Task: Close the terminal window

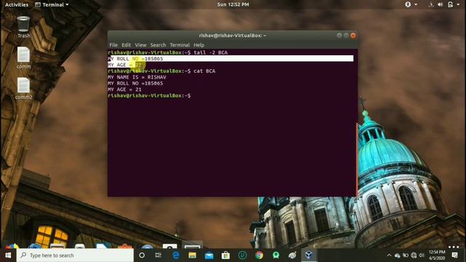Action: point(353,36)
